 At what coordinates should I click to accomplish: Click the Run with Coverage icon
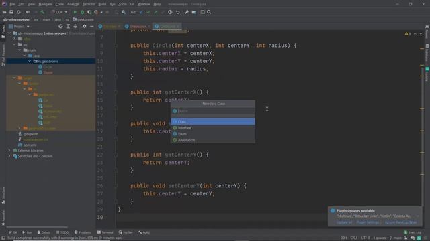coord(89,12)
